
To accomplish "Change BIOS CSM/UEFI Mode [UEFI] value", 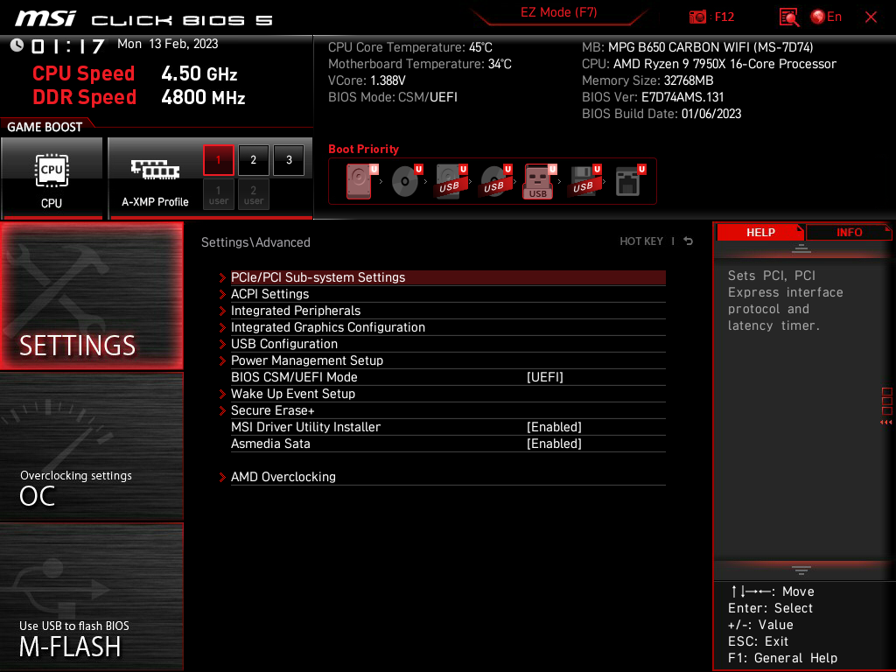I will point(544,377).
